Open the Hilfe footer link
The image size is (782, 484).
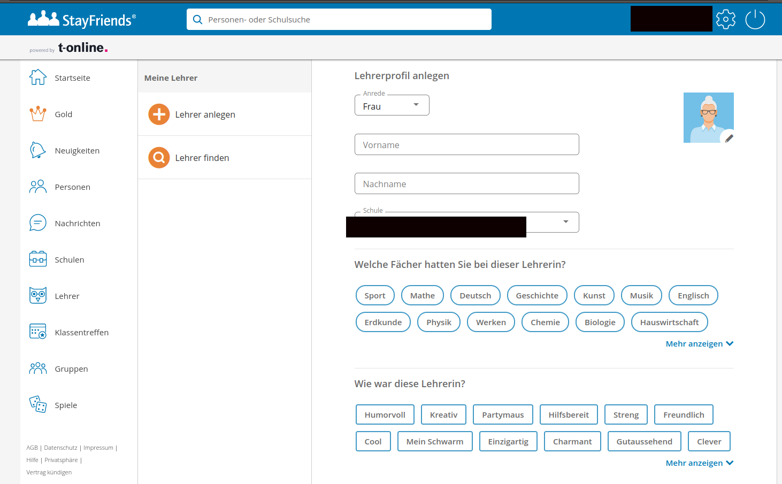(33, 460)
